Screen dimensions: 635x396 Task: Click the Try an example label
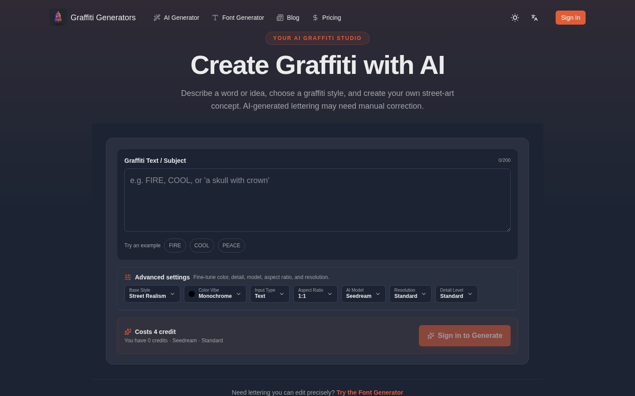point(142,246)
